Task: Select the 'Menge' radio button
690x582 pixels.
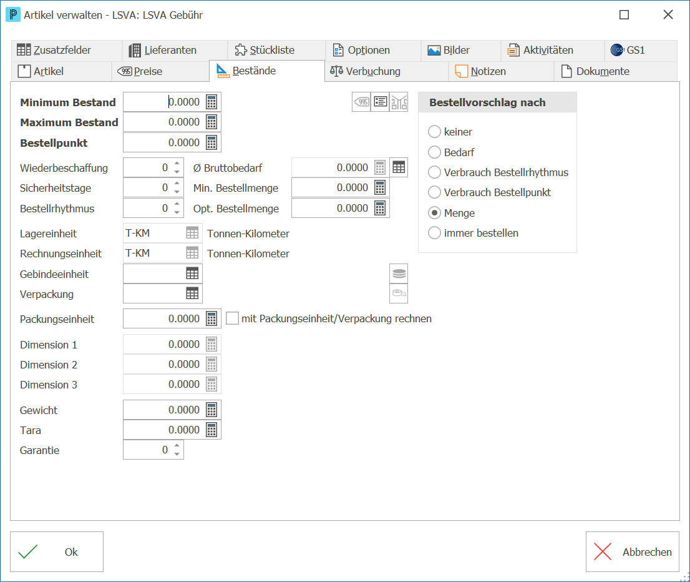Action: [x=434, y=213]
